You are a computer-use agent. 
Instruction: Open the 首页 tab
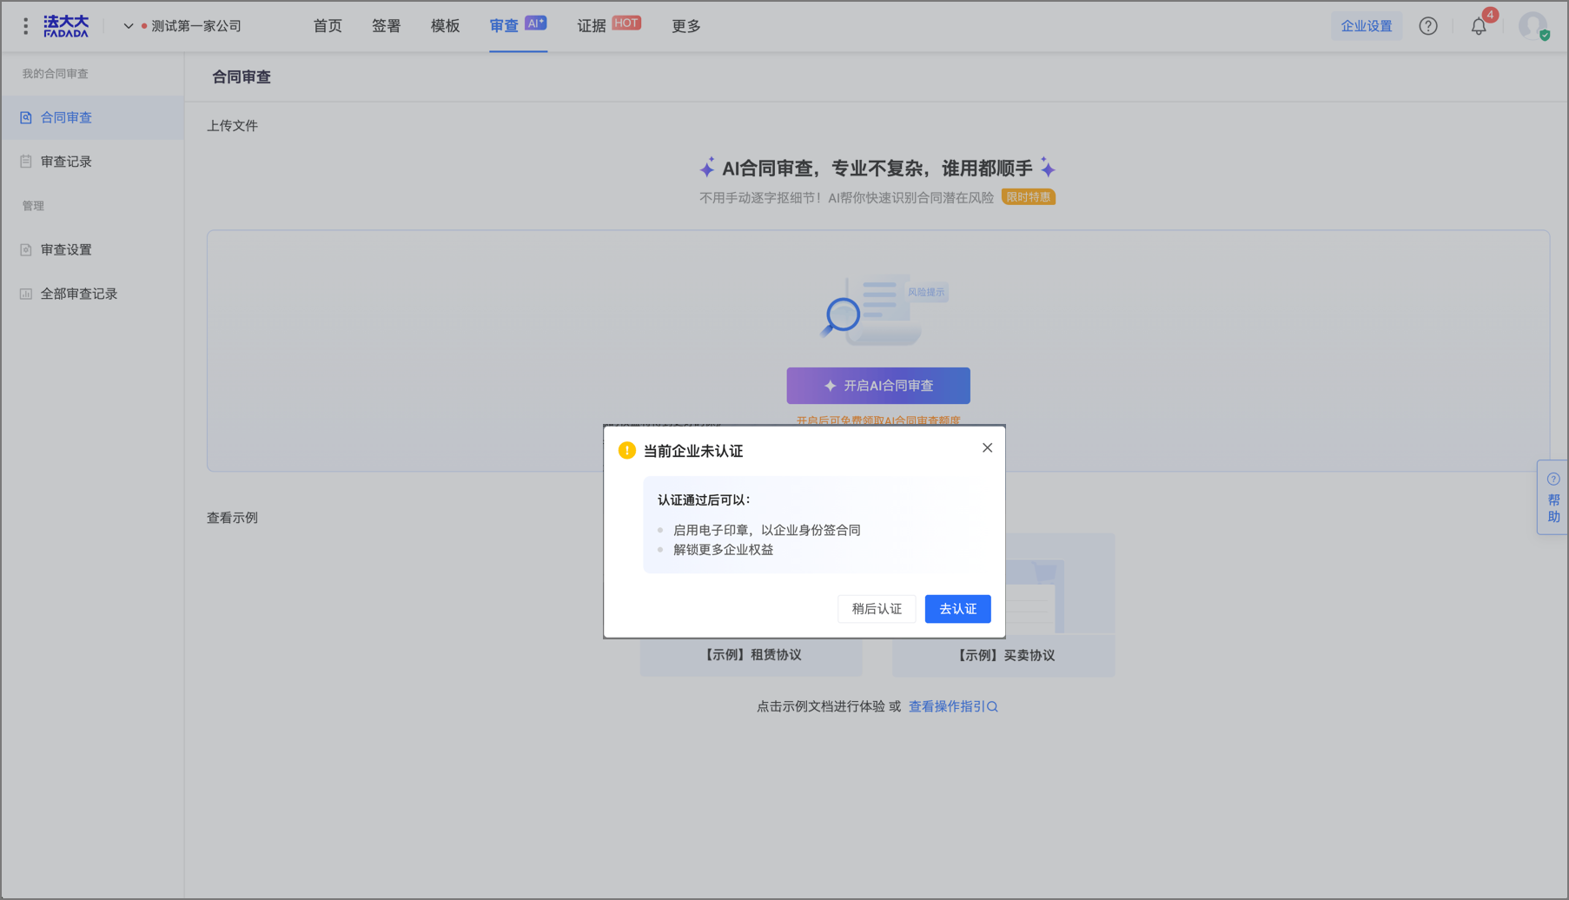328,26
